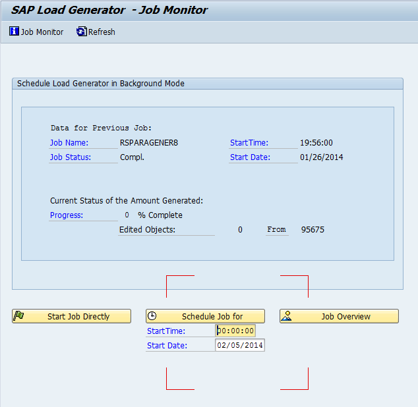This screenshot has width=418, height=407.
Task: Click the blue Job Monitor info icon
Action: (x=14, y=31)
